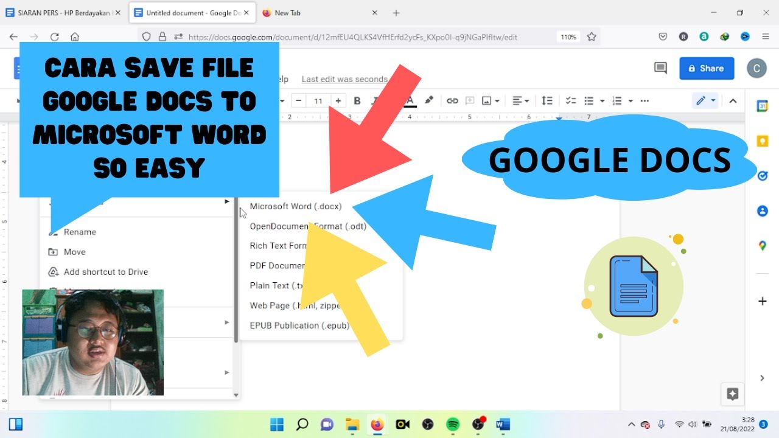The width and height of the screenshot is (779, 438).
Task: Open the Spotify taskbar icon
Action: coord(452,424)
